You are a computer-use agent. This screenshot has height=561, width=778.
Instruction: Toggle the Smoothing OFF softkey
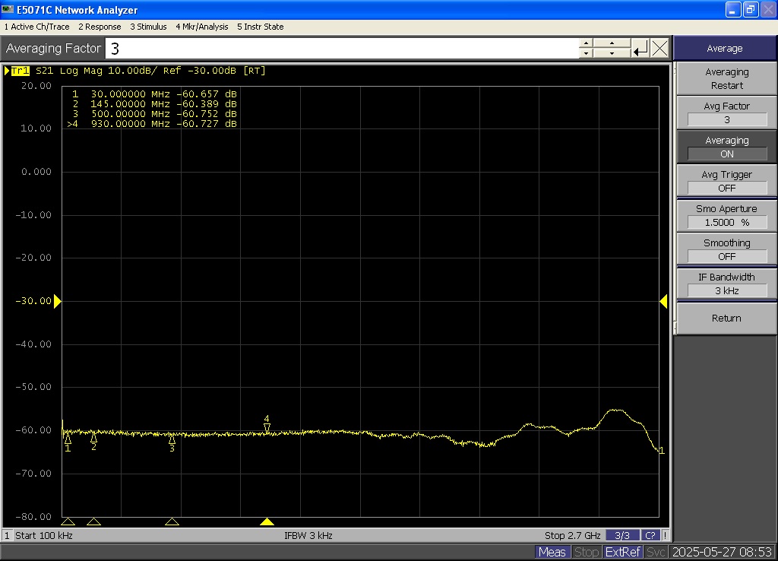click(x=726, y=250)
